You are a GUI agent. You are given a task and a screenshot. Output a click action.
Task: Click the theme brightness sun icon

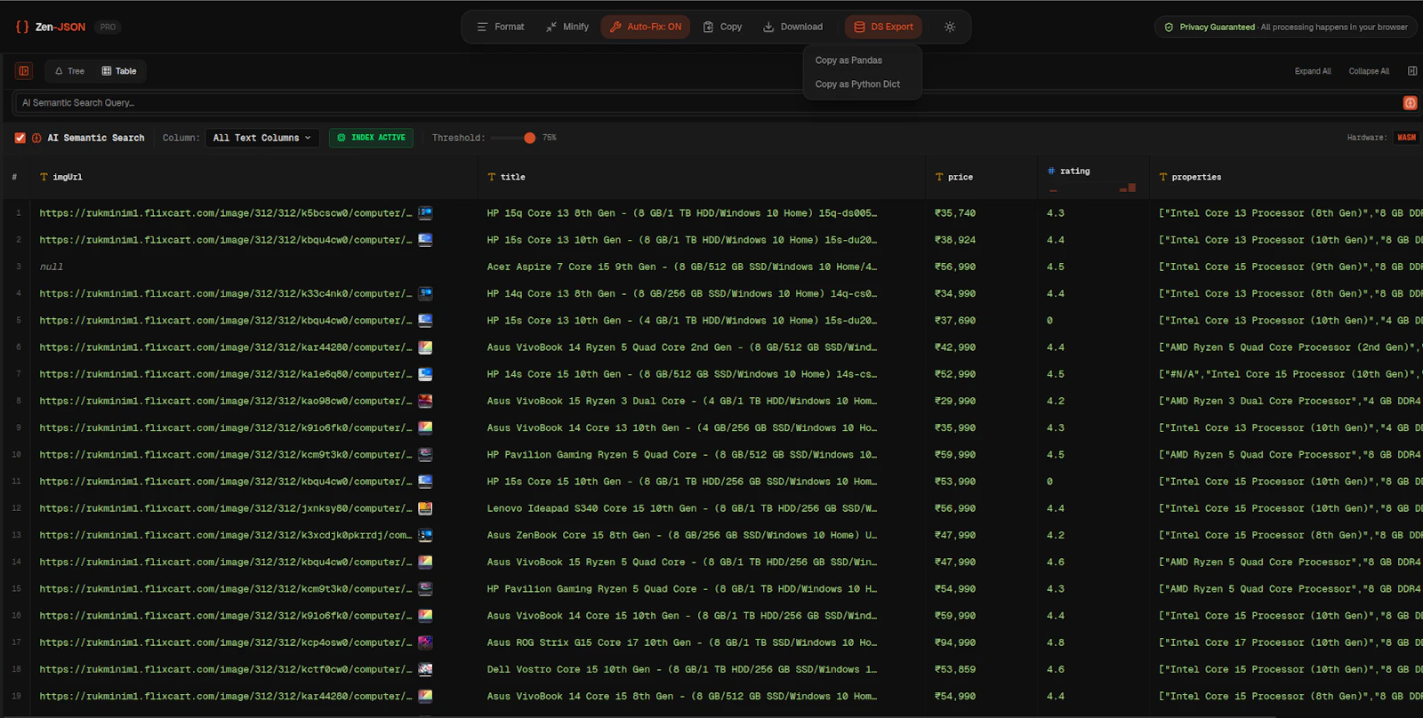click(x=950, y=27)
